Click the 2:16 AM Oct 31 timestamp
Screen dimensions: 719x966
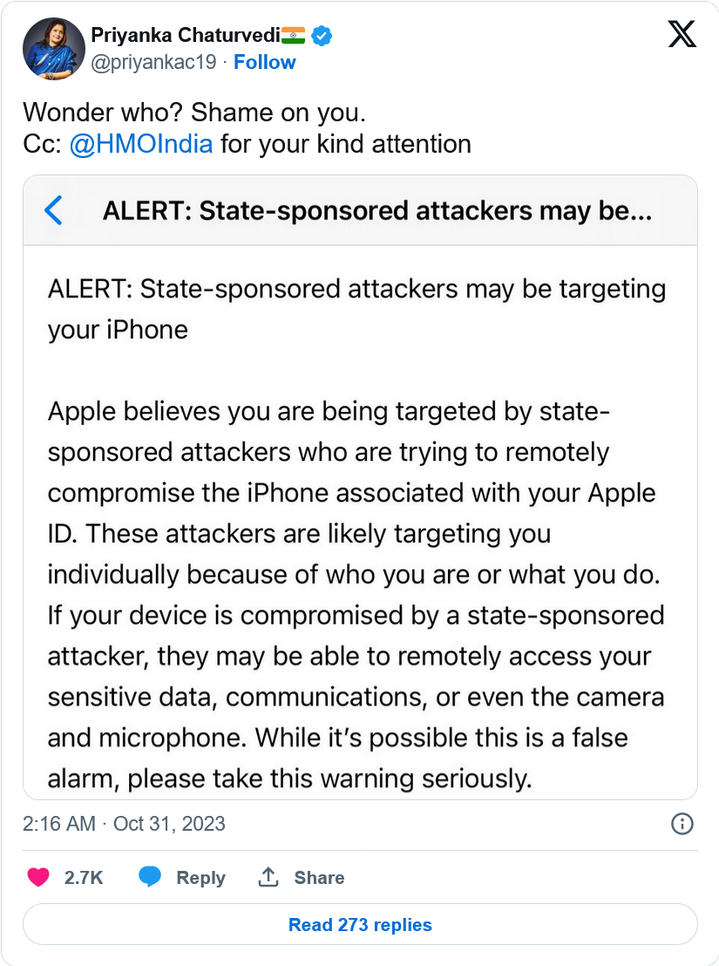click(x=124, y=824)
